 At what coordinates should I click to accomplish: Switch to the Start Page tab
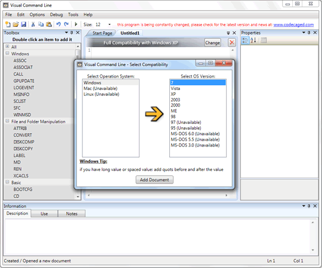click(x=102, y=33)
